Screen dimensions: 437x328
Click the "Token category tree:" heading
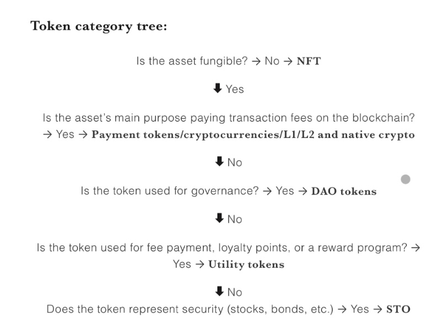point(99,26)
